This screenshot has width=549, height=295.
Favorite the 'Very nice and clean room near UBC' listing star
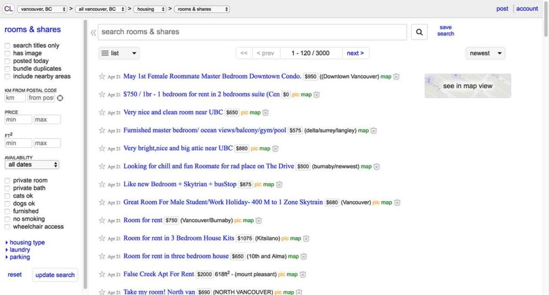(x=102, y=112)
